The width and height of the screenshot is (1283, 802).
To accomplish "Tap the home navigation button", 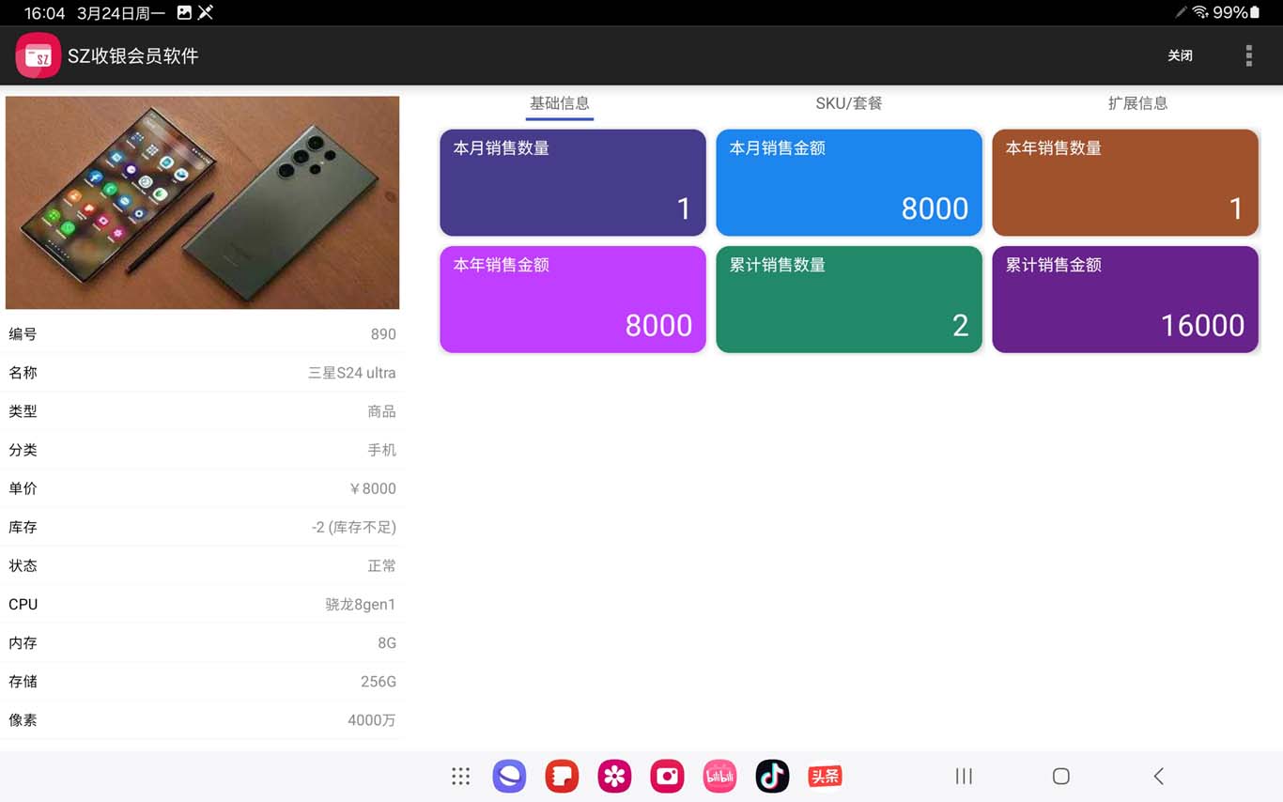I will [1061, 776].
